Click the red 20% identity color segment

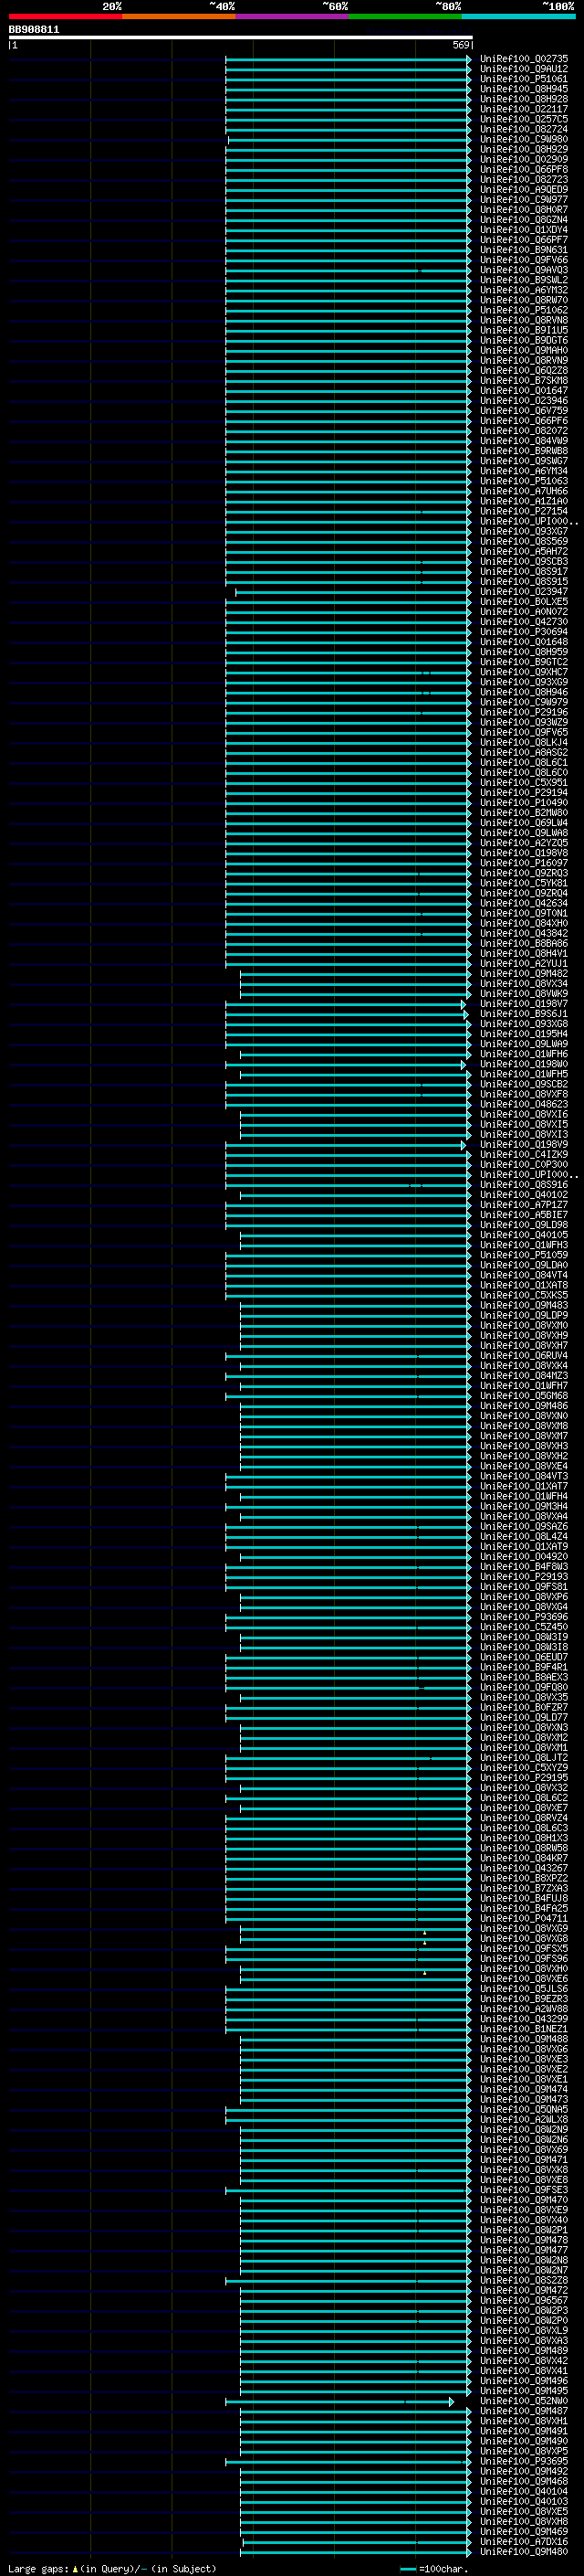(65, 16)
